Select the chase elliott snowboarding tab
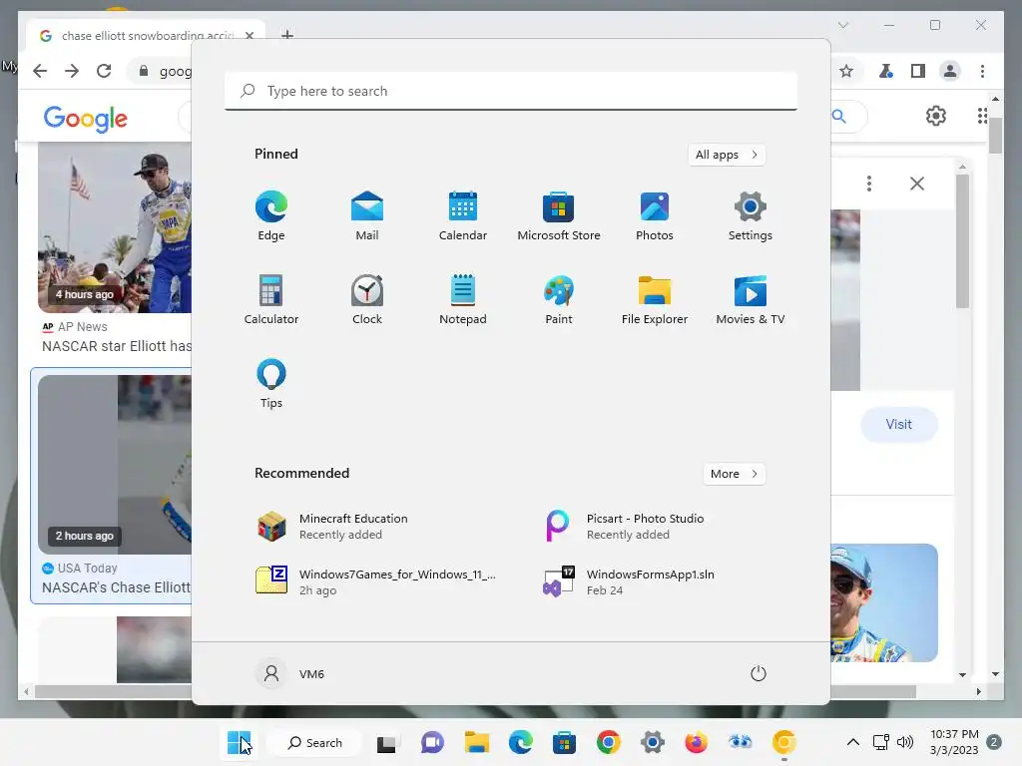Image resolution: width=1022 pixels, height=766 pixels. (147, 35)
